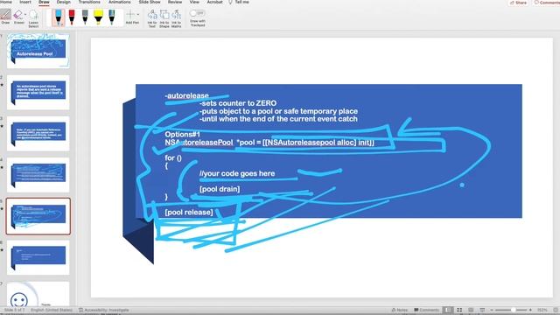
Task: Switch to the Design tab
Action: [64, 2]
